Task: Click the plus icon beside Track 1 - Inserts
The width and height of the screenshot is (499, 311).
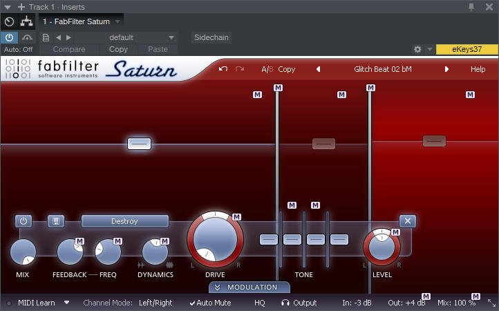Action: (x=21, y=7)
